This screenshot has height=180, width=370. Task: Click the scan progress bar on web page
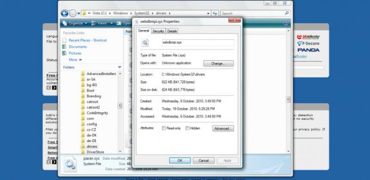click(309, 67)
